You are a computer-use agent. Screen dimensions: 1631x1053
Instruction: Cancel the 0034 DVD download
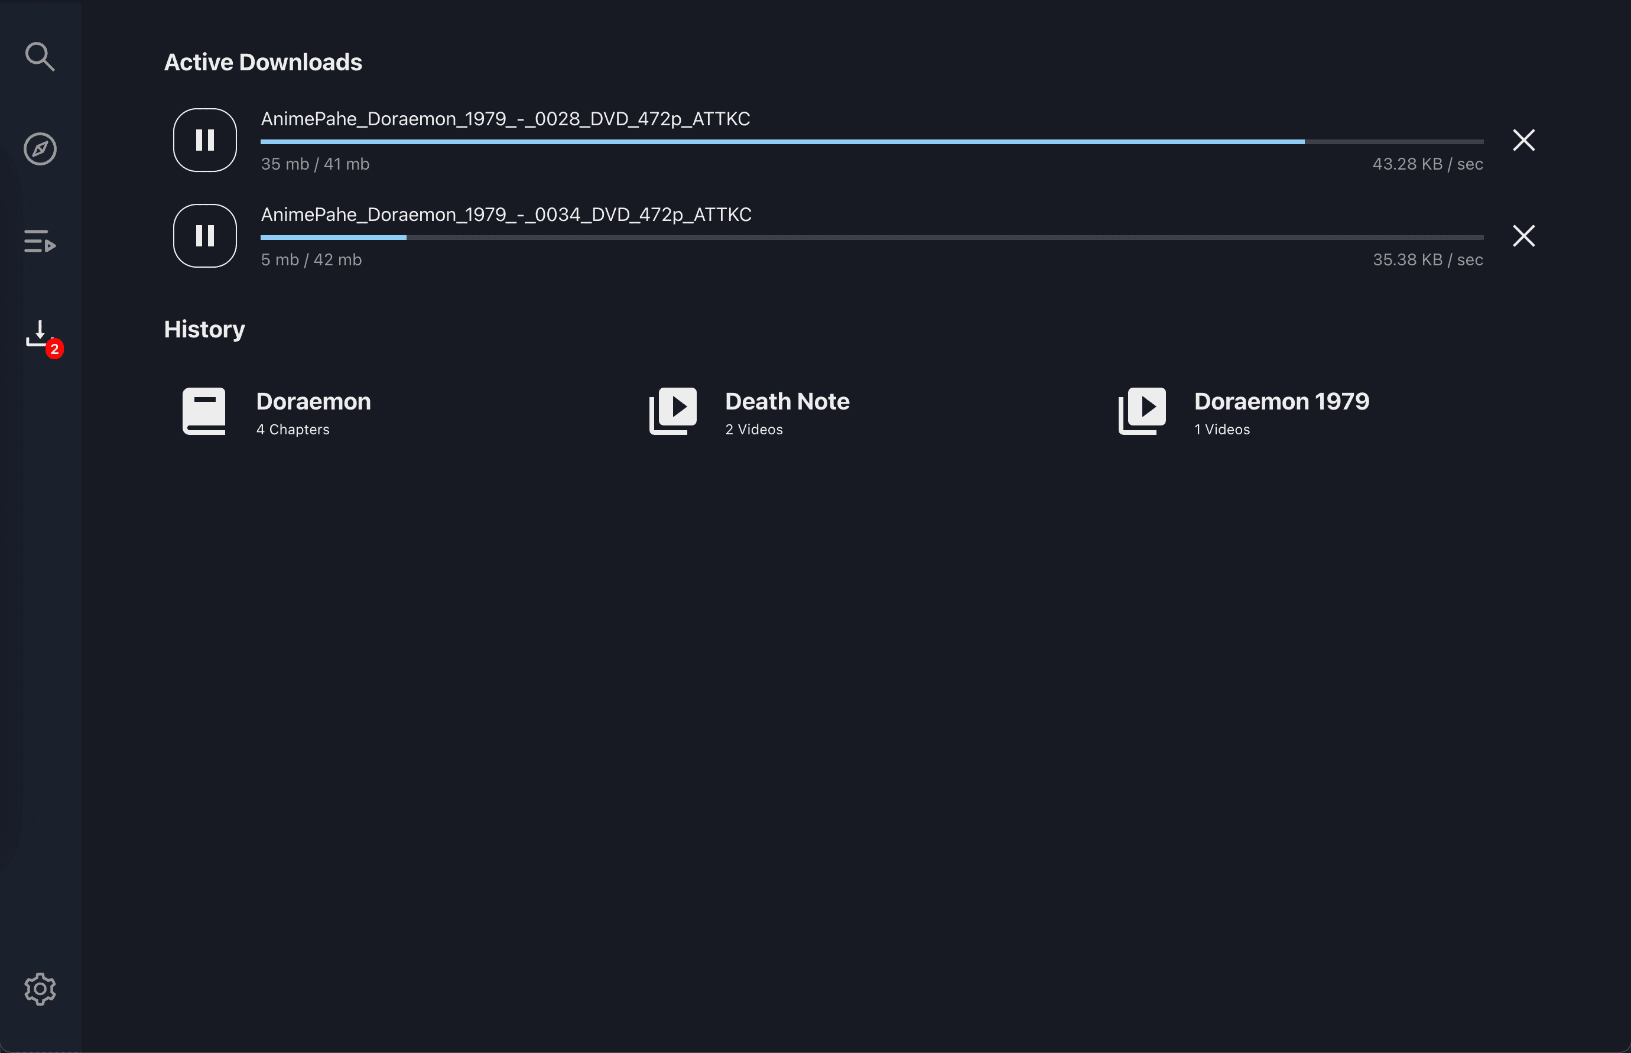1523,236
